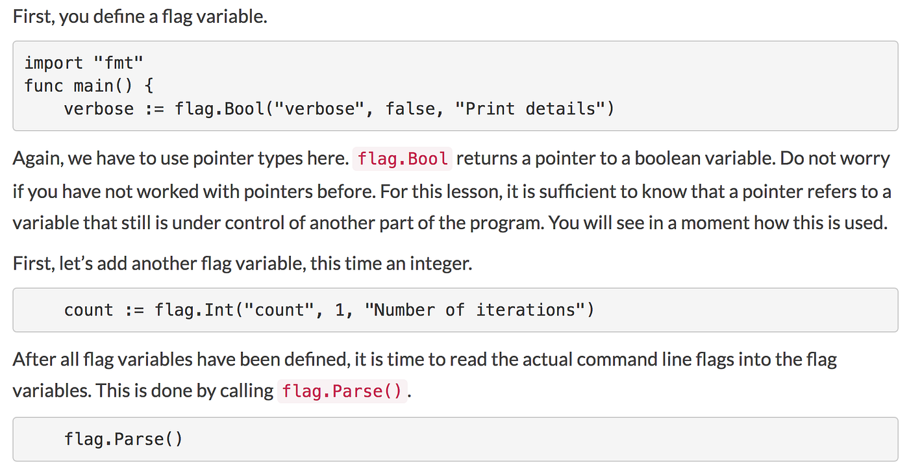Click the verbose := flag.Bool code line

pos(338,108)
